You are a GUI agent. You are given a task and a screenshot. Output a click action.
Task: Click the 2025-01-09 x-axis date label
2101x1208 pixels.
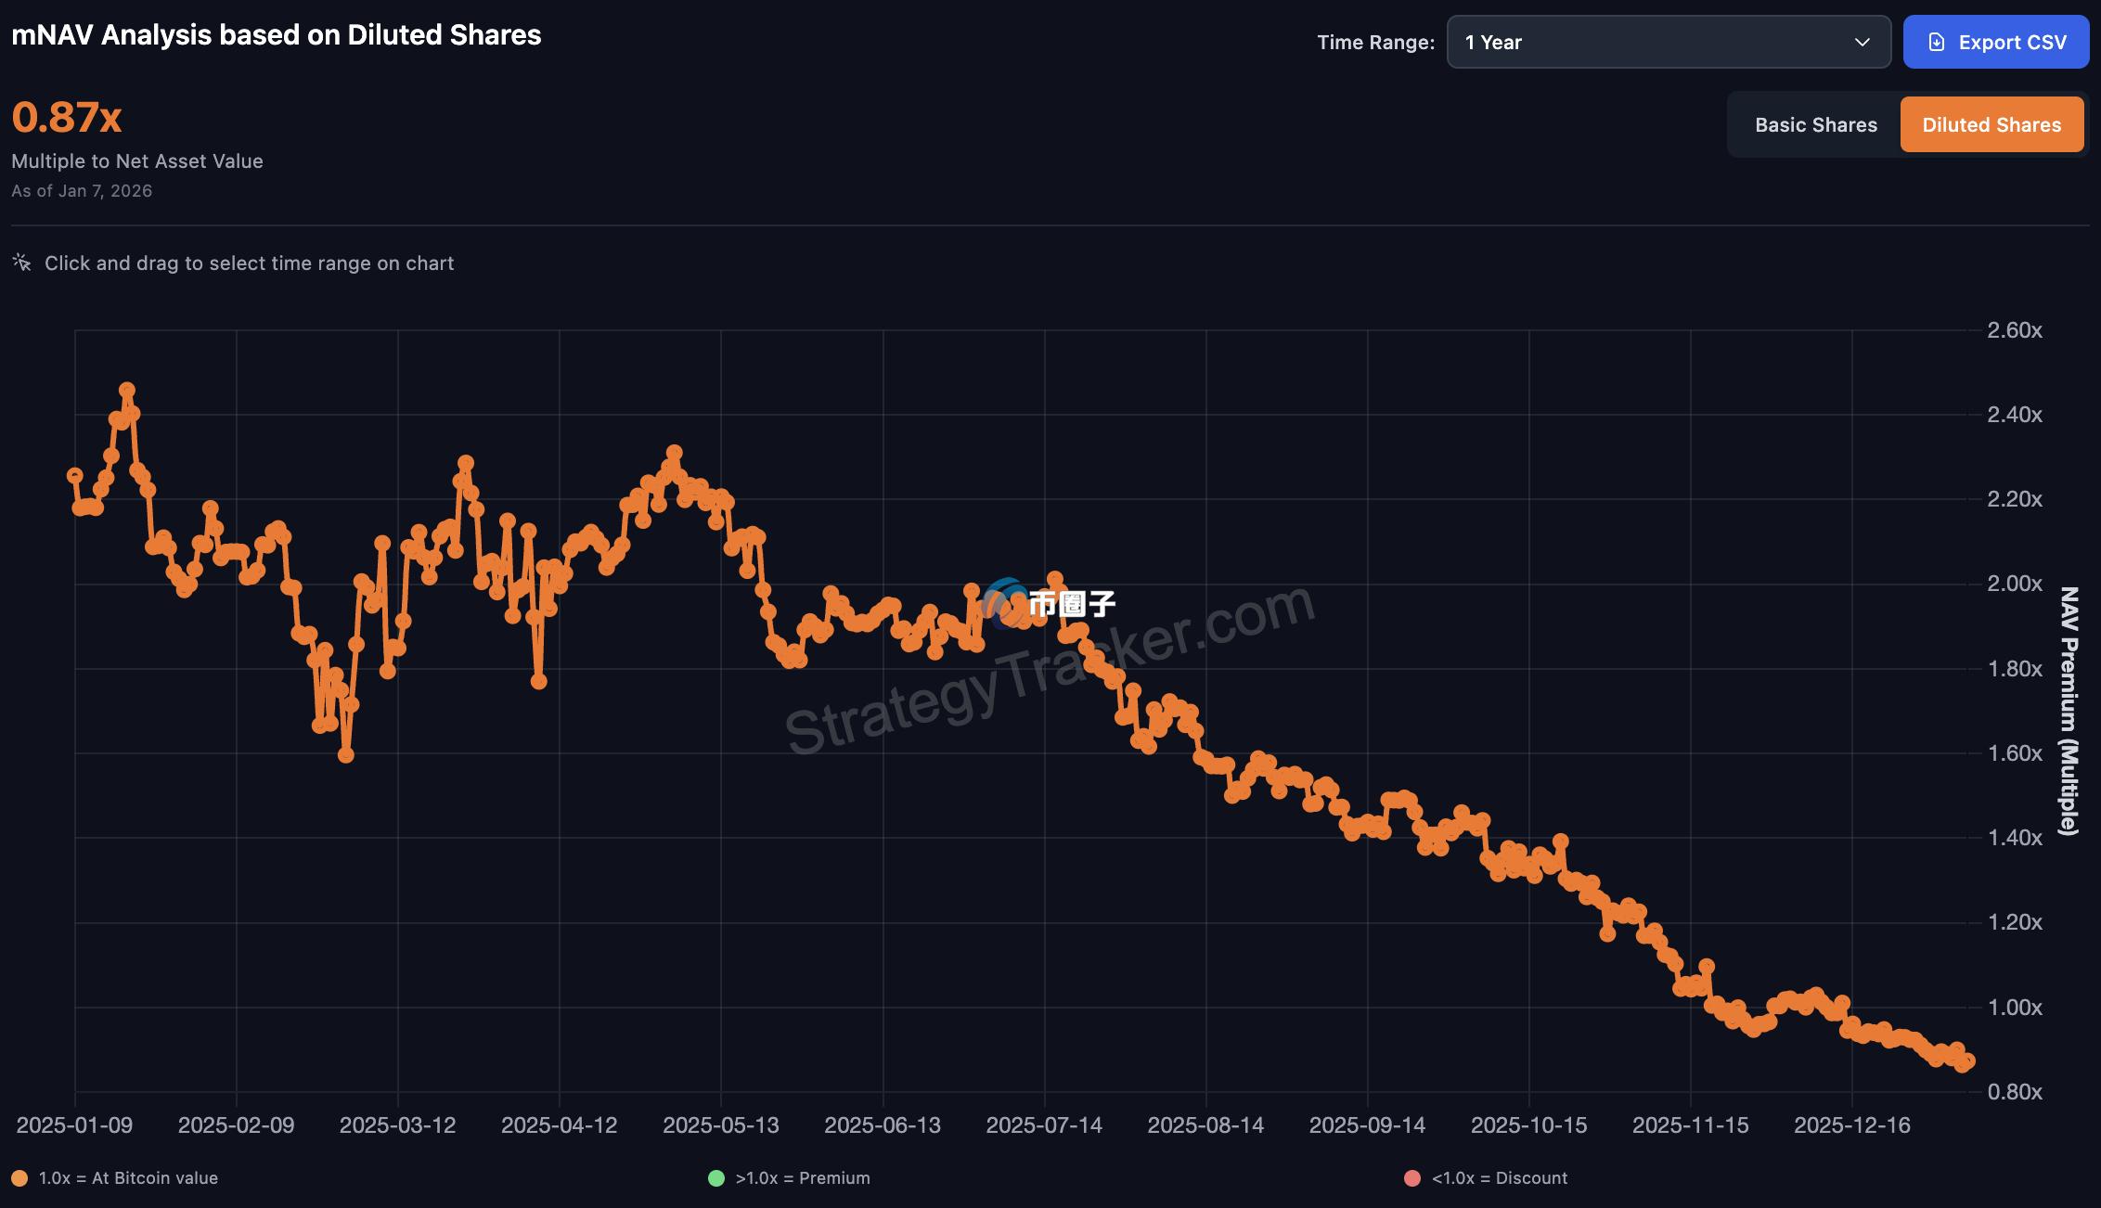click(74, 1125)
